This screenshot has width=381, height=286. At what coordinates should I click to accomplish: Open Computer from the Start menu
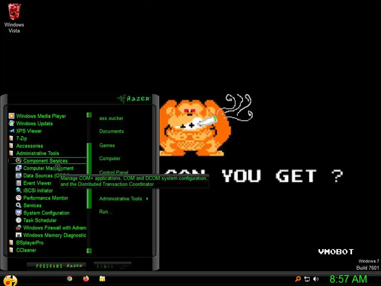110,159
